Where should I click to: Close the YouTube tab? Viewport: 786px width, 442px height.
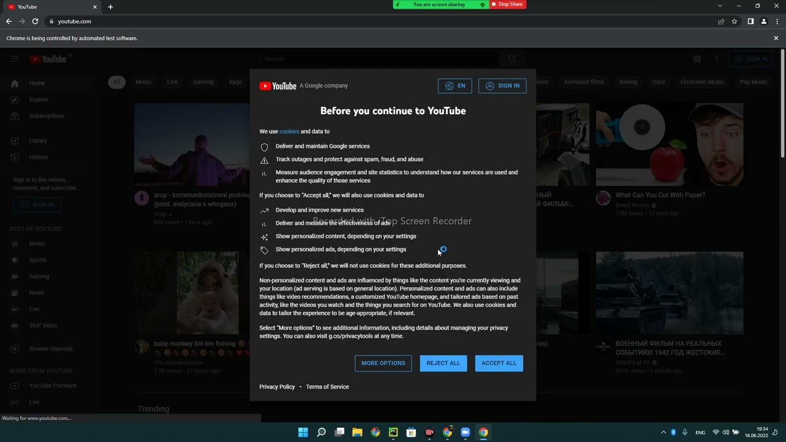pos(95,7)
